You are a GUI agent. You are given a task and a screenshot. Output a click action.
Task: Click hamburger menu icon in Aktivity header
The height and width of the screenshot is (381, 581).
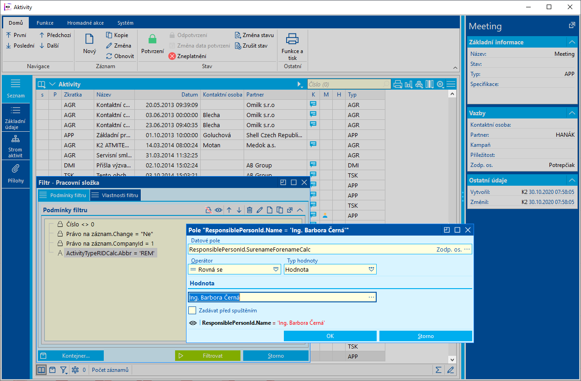click(x=451, y=84)
